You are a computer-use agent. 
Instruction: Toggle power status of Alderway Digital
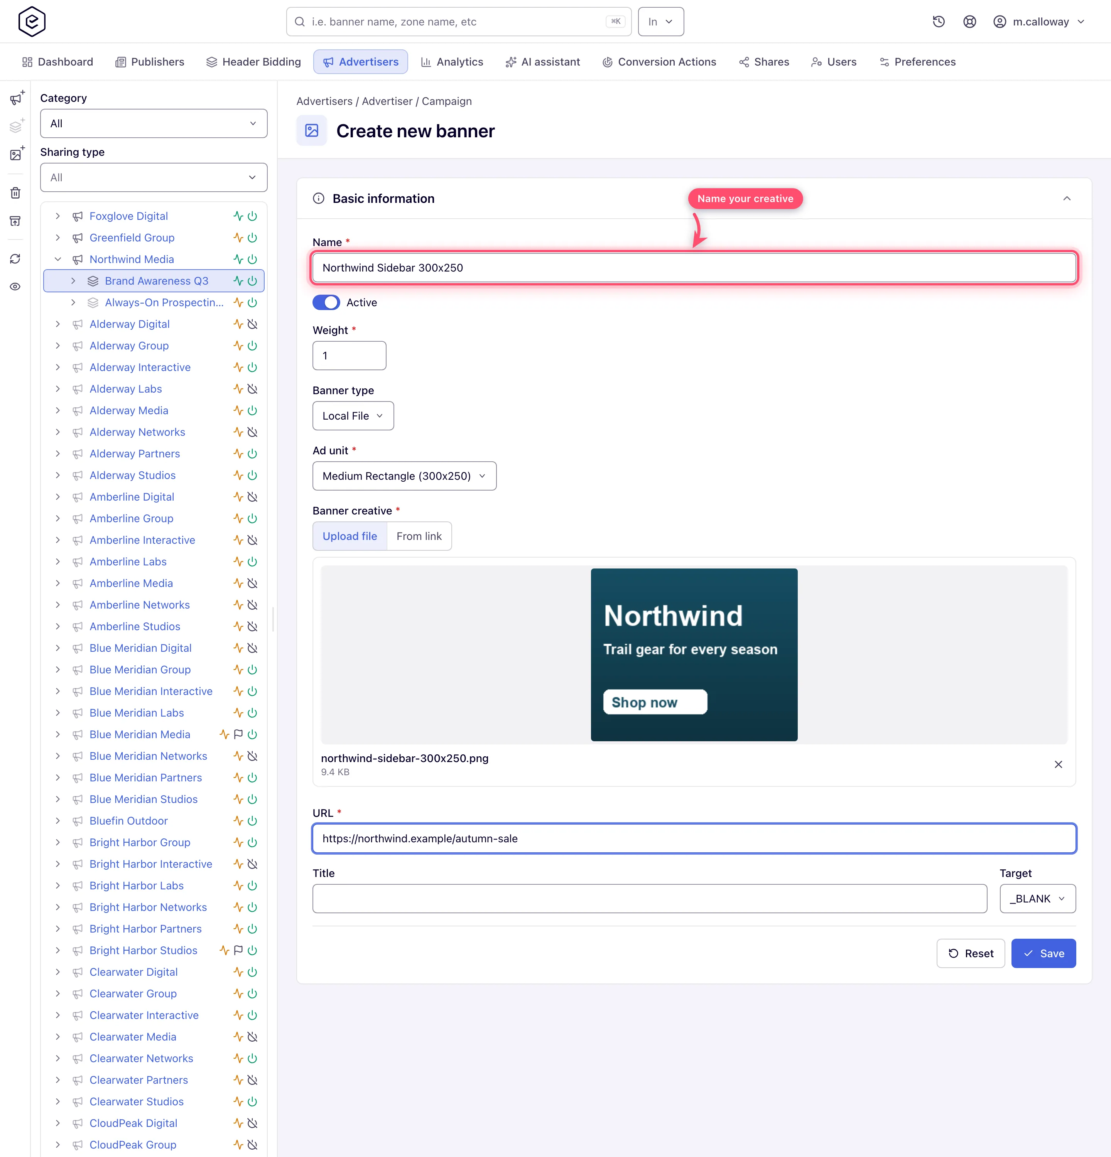[x=253, y=324]
